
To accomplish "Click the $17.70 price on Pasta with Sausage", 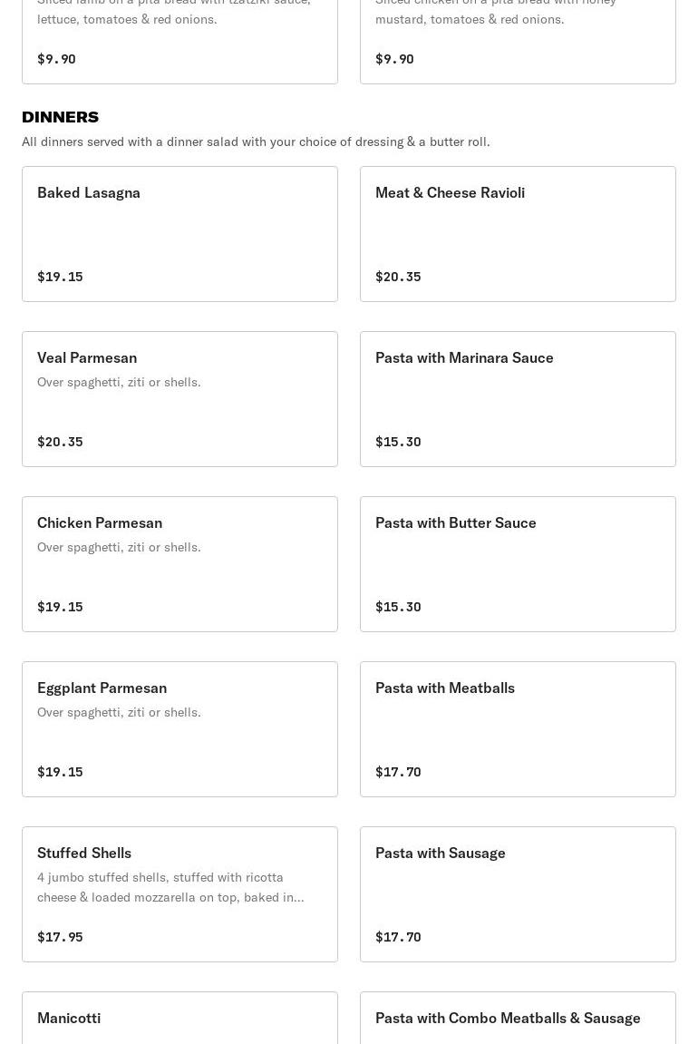I will [398, 937].
